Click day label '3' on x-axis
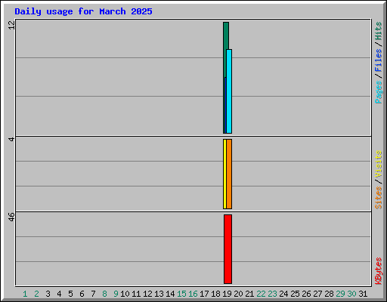This screenshot has height=302, width=387. pos(48,294)
